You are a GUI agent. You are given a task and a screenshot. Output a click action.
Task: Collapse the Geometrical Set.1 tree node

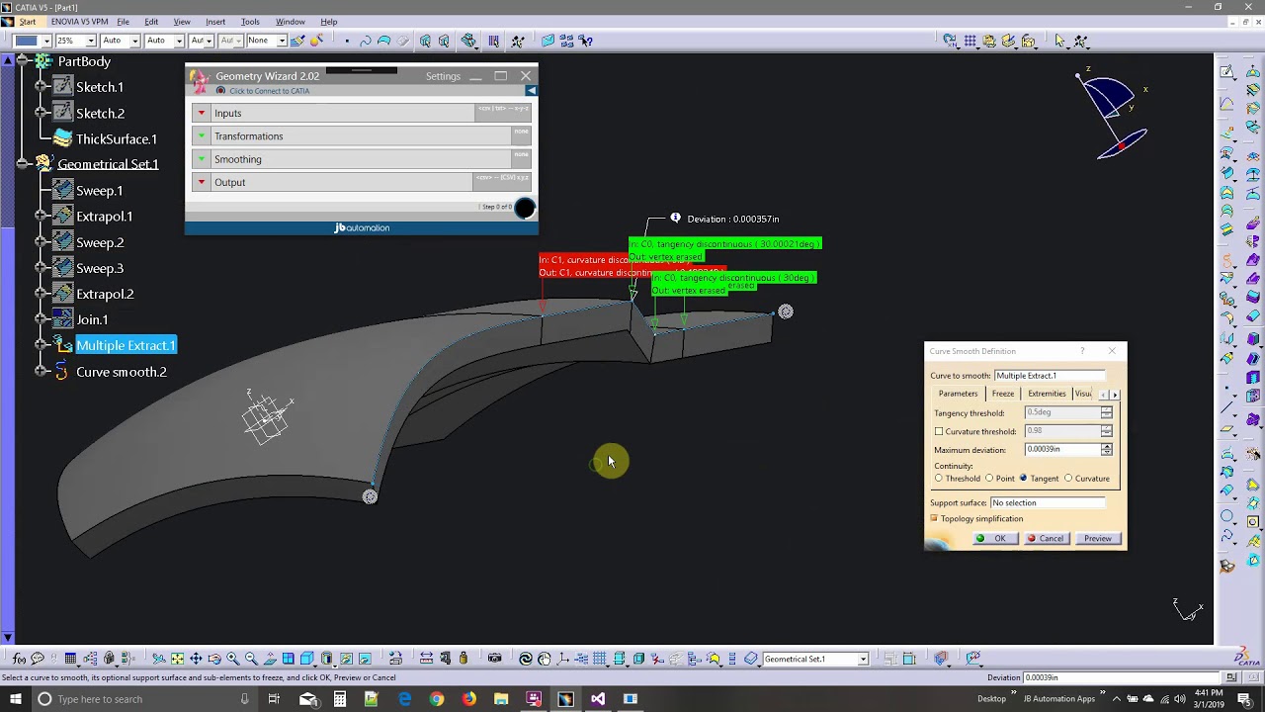[x=22, y=164]
